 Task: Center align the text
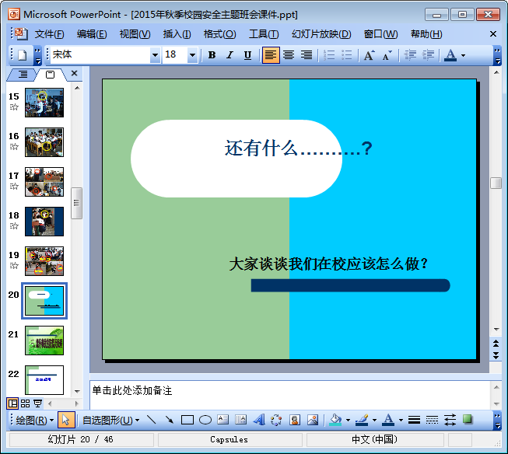(289, 55)
